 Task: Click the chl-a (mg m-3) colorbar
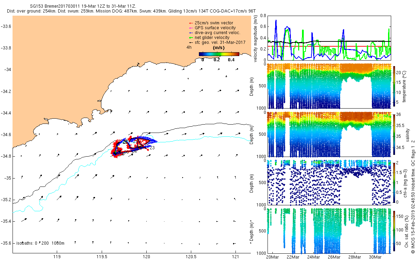394,182
